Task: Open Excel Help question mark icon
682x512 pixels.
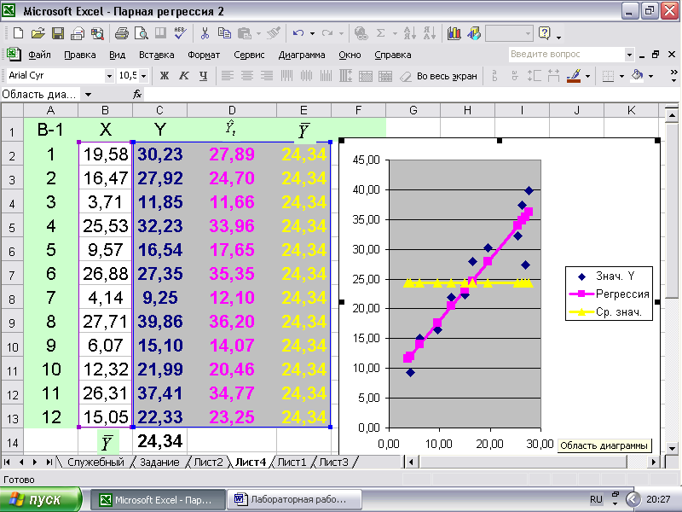Action: pyautogui.click(x=544, y=33)
